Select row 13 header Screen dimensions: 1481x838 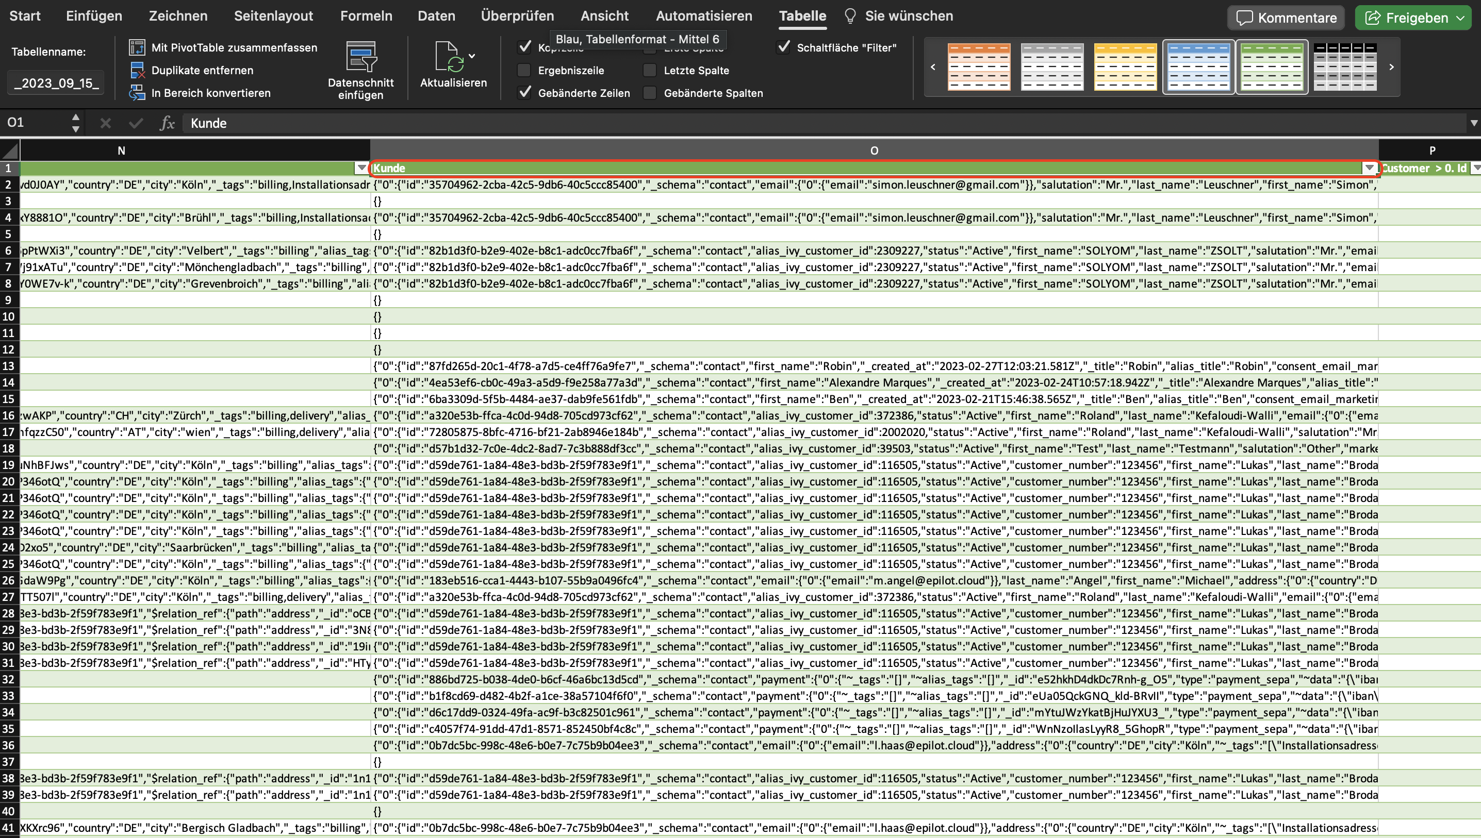[9, 366]
